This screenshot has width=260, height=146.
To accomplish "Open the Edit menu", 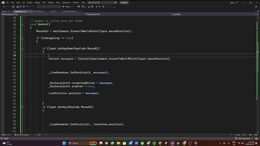I will (x=13, y=3).
